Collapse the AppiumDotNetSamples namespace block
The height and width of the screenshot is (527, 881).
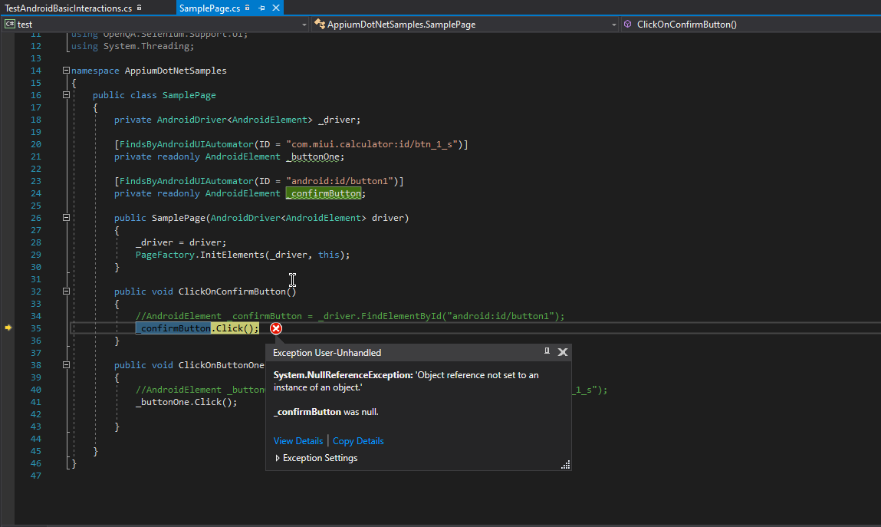click(66, 71)
